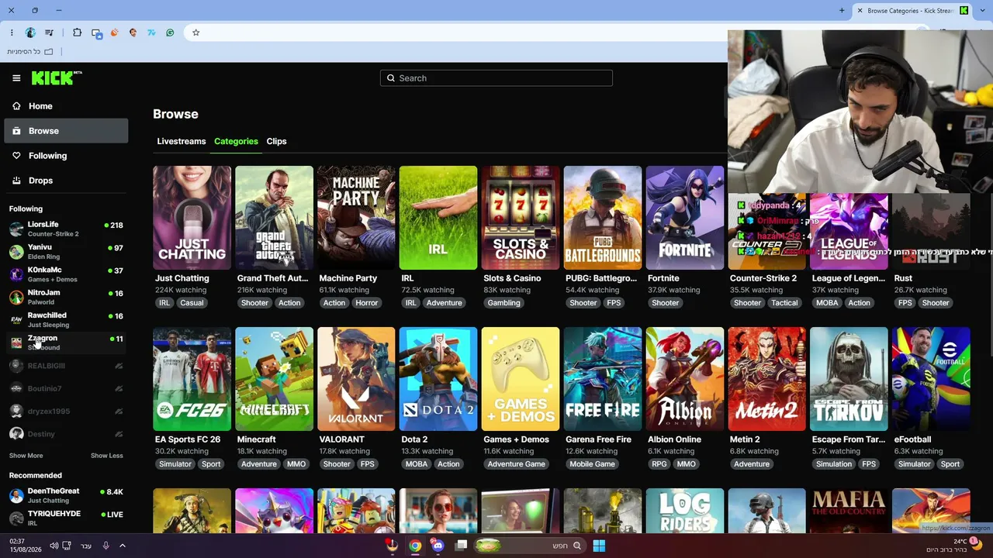Switch to the Livestreams tab
This screenshot has height=558, width=993.
pyautogui.click(x=182, y=141)
